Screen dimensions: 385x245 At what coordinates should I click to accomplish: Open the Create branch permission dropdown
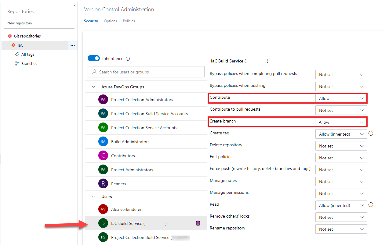(341, 122)
